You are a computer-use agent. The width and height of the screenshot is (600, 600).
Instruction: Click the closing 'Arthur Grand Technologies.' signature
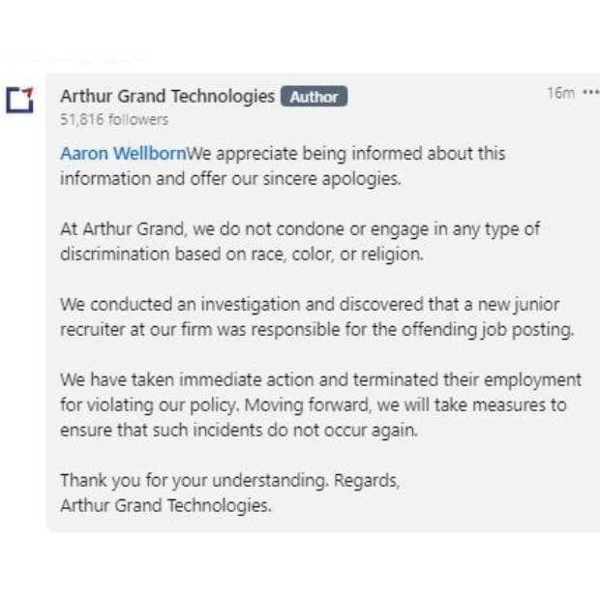pos(165,505)
